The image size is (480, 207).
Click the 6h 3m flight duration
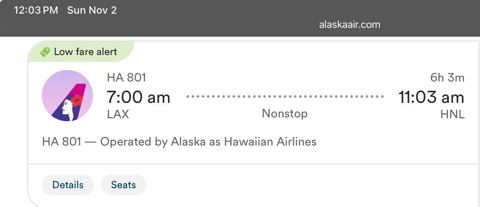click(x=447, y=78)
